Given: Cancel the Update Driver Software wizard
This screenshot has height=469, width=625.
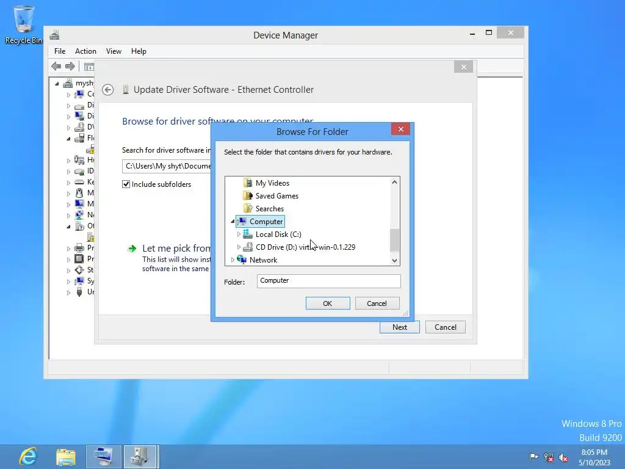Looking at the screenshot, I should click(x=445, y=327).
